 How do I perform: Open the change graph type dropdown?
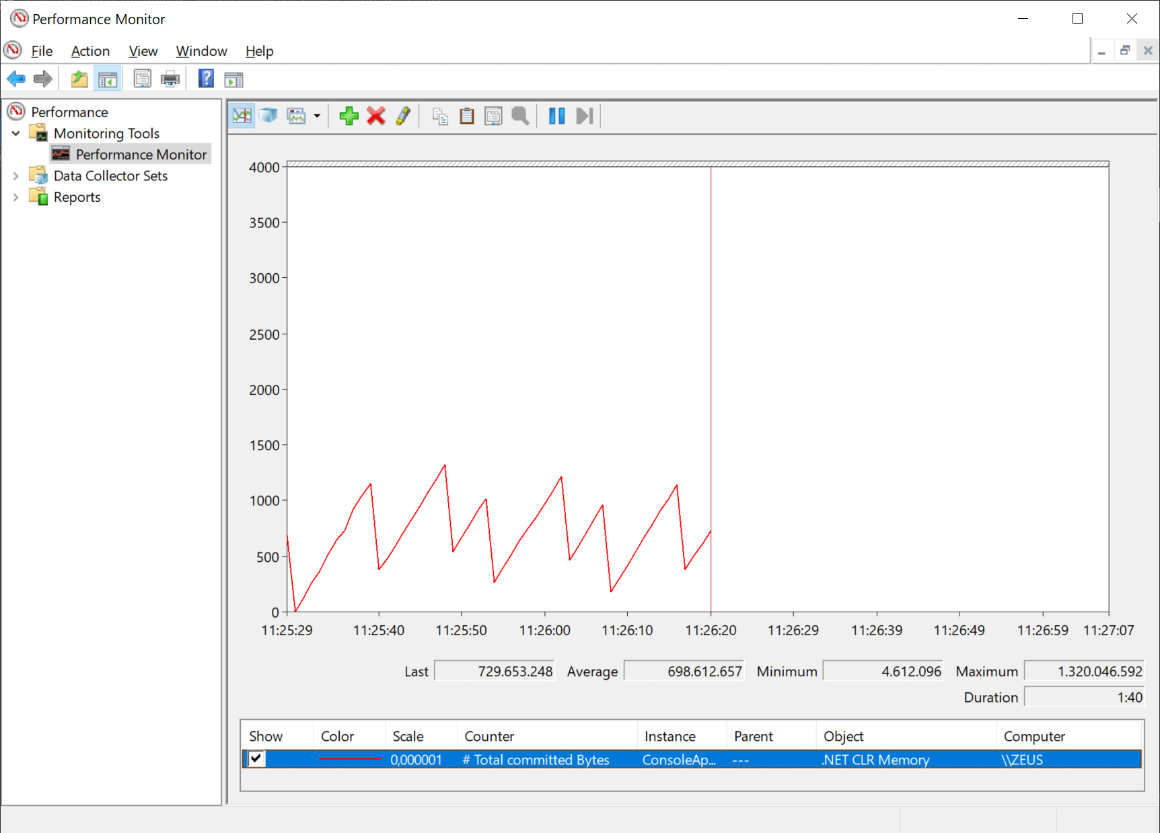click(x=317, y=116)
